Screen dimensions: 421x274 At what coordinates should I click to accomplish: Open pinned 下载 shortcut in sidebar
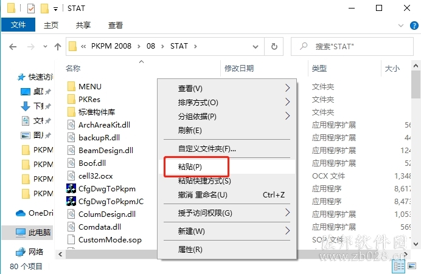pyautogui.click(x=36, y=106)
